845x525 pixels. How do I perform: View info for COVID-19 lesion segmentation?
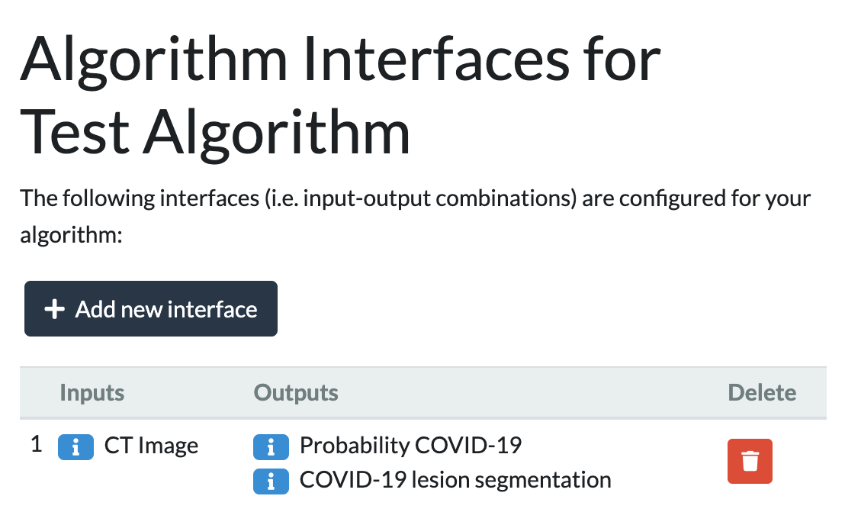tap(271, 482)
